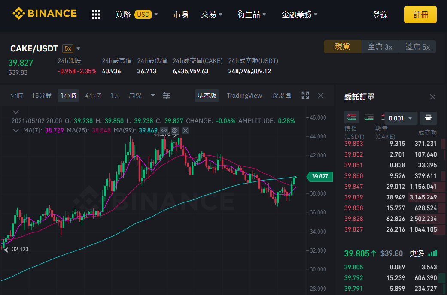The height and width of the screenshot is (295, 447).
Task: Click sell order price 39.839
Action: pos(353,197)
